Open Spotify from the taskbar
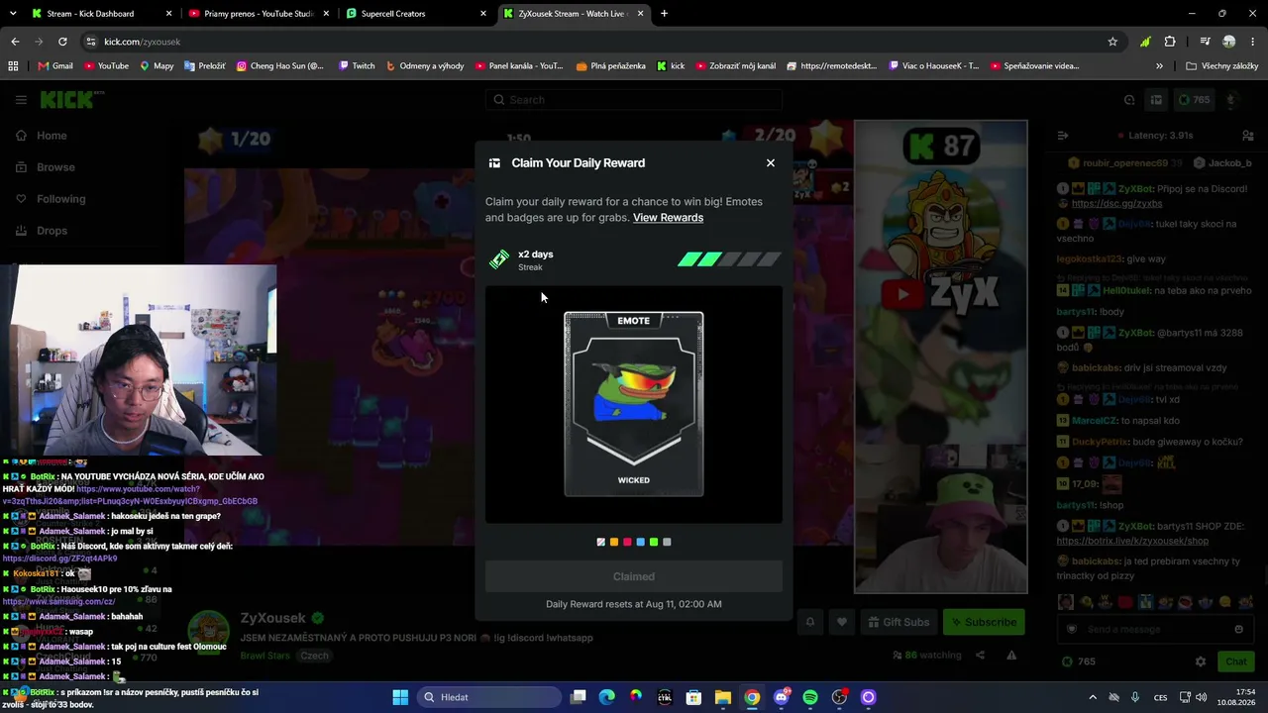 click(810, 697)
